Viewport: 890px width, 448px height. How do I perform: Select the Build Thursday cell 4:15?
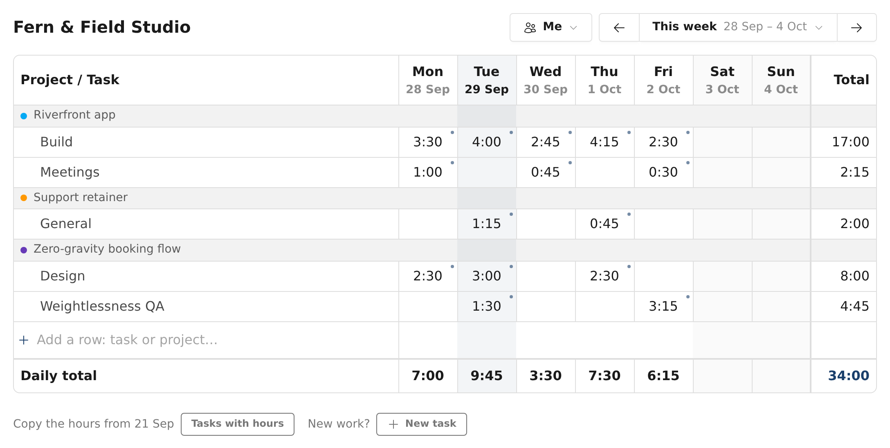pos(605,142)
